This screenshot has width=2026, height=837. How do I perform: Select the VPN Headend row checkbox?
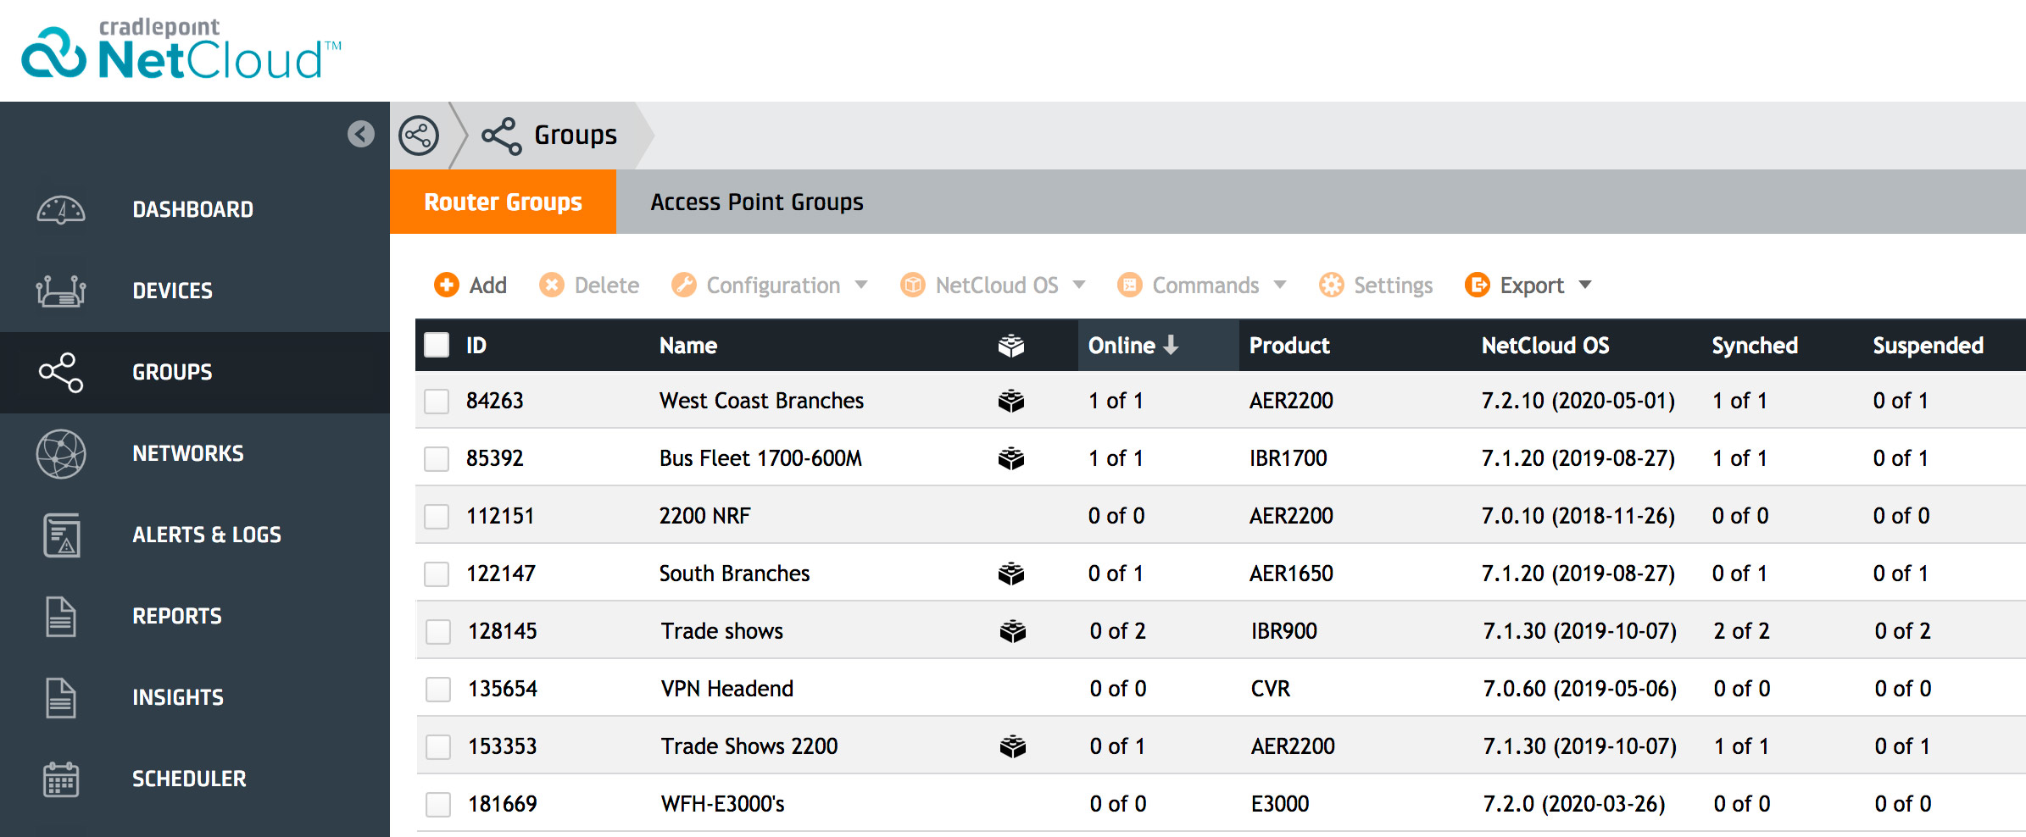coord(438,690)
